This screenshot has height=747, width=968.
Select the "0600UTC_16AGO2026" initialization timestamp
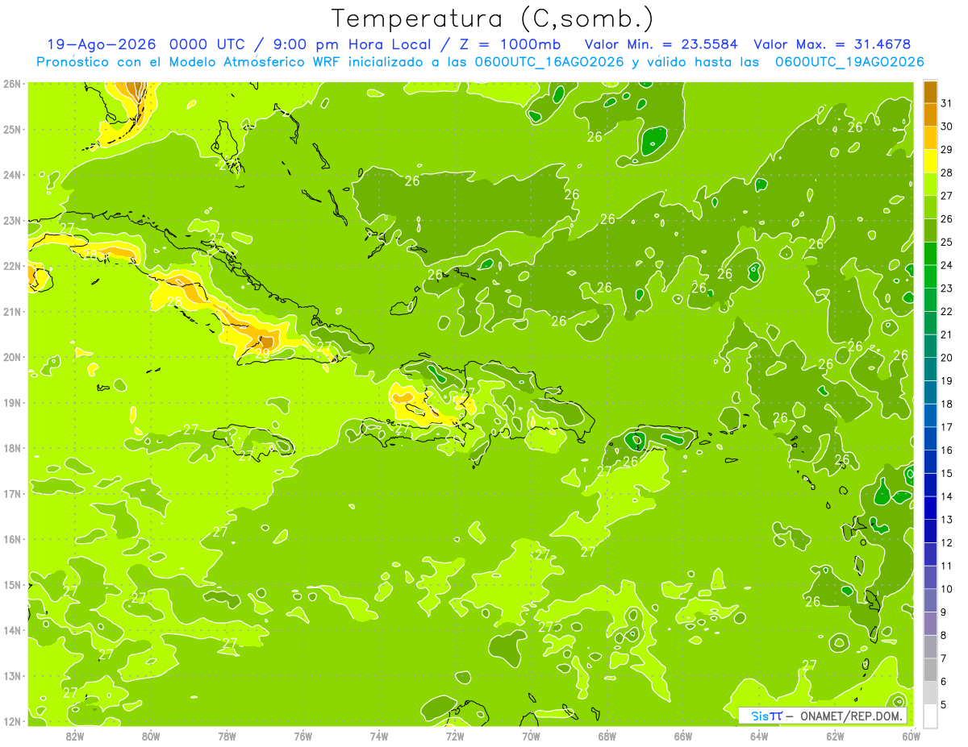click(549, 61)
